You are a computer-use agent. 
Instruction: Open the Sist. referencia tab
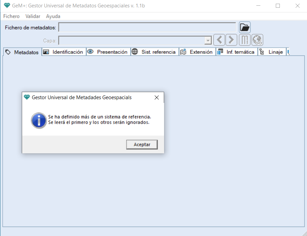click(x=155, y=52)
